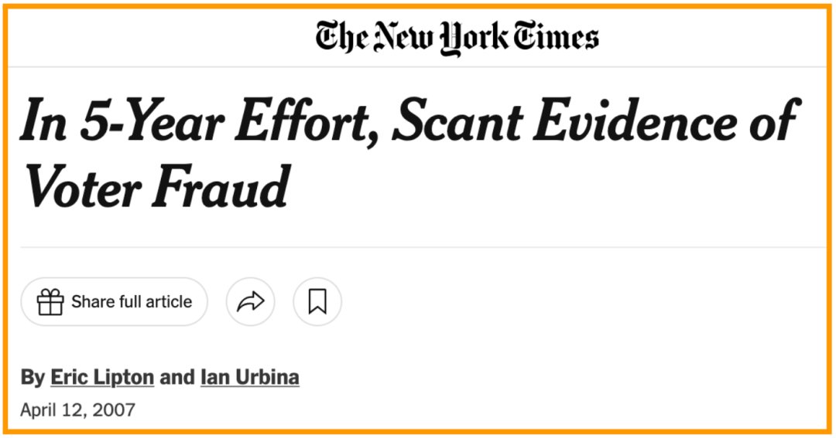Screen dimensions: 836x438
Task: Click the April 12, 2007 publication date
Action: click(77, 409)
